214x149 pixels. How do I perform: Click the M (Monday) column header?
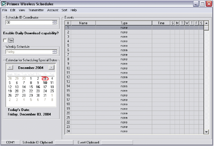click(x=177, y=23)
